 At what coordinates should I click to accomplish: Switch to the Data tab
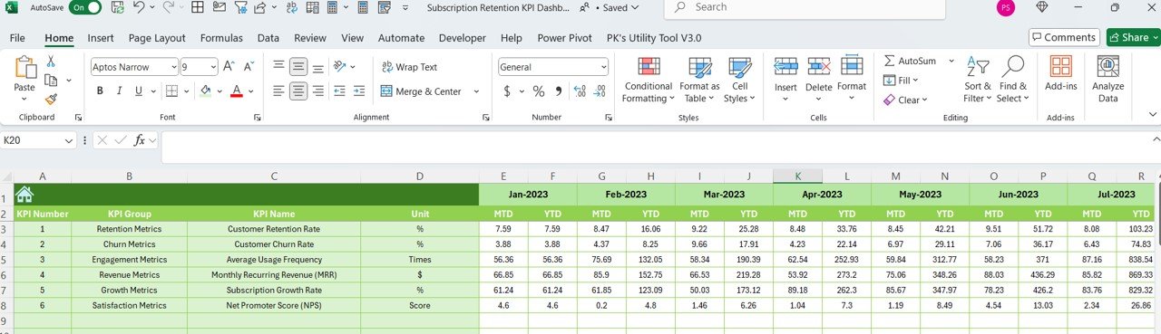(x=268, y=38)
